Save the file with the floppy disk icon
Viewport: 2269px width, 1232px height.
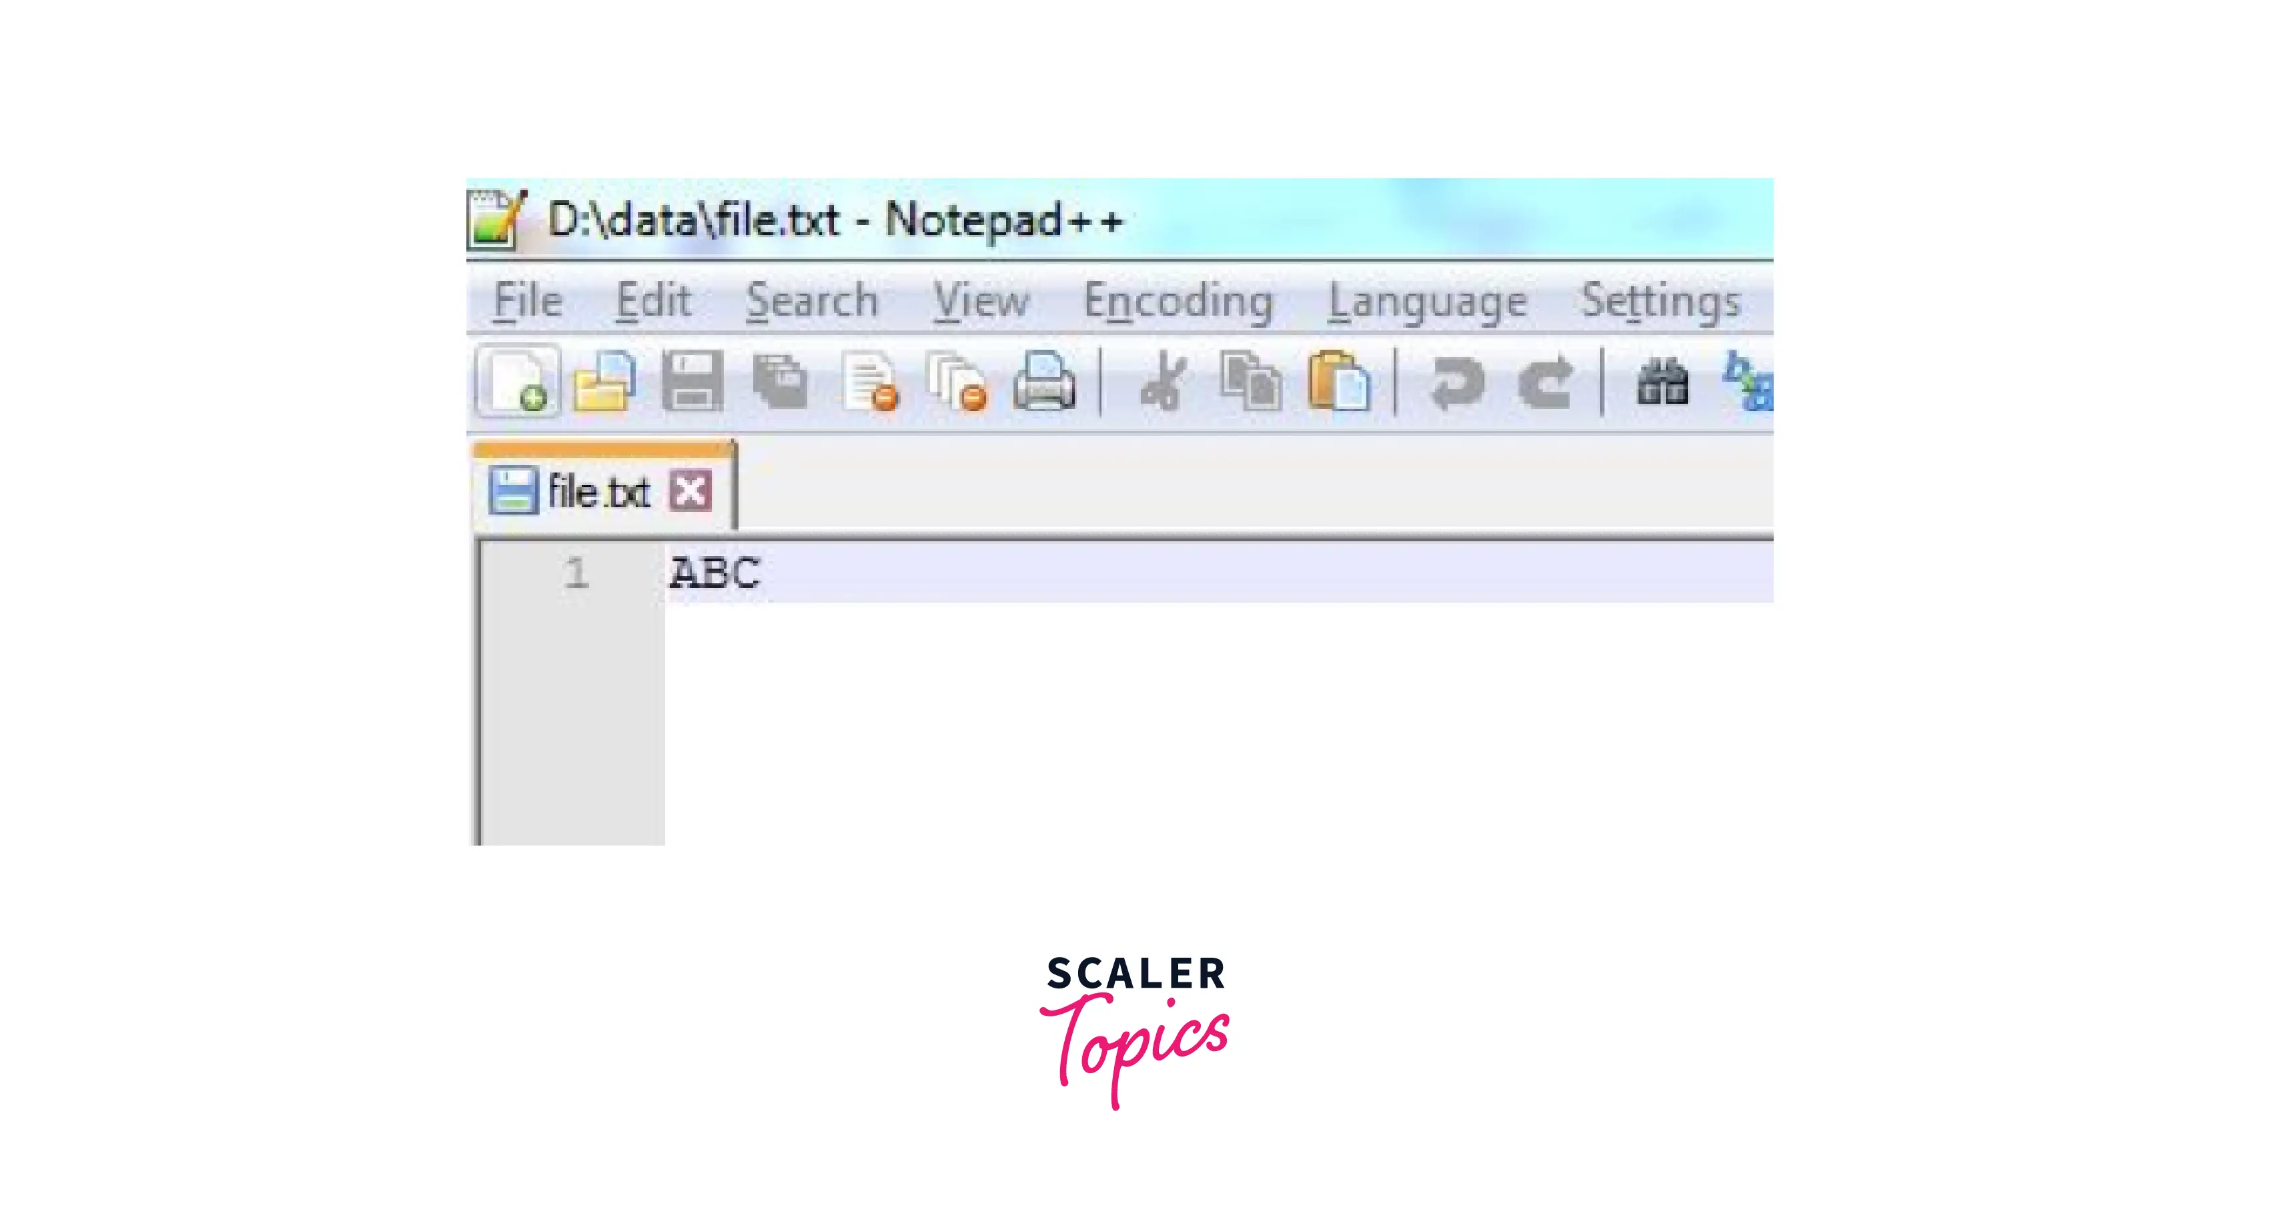pos(693,380)
